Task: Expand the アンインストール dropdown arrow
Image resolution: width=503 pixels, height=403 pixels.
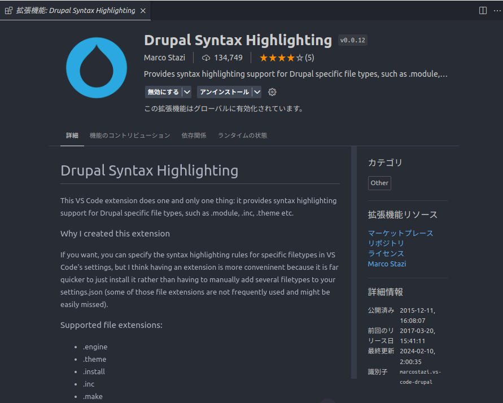Action: click(x=257, y=92)
